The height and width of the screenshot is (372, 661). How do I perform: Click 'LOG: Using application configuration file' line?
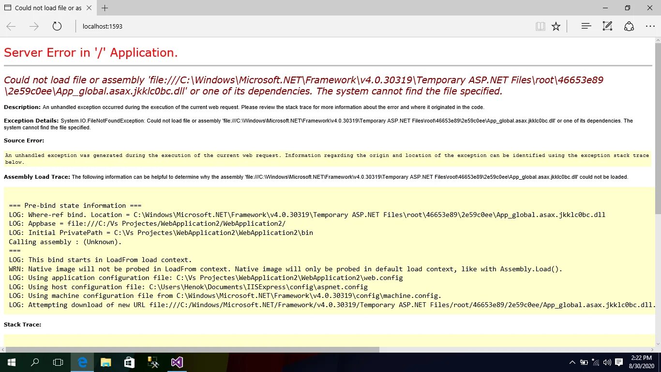click(206, 278)
